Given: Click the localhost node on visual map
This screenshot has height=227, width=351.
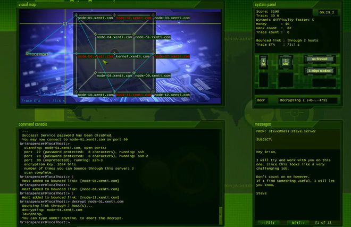Looking at the screenshot, I should [x=38, y=54].
